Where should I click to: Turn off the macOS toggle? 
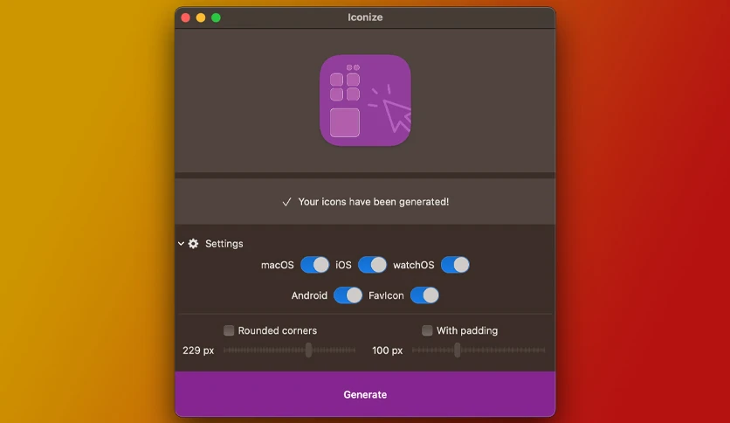coord(314,265)
